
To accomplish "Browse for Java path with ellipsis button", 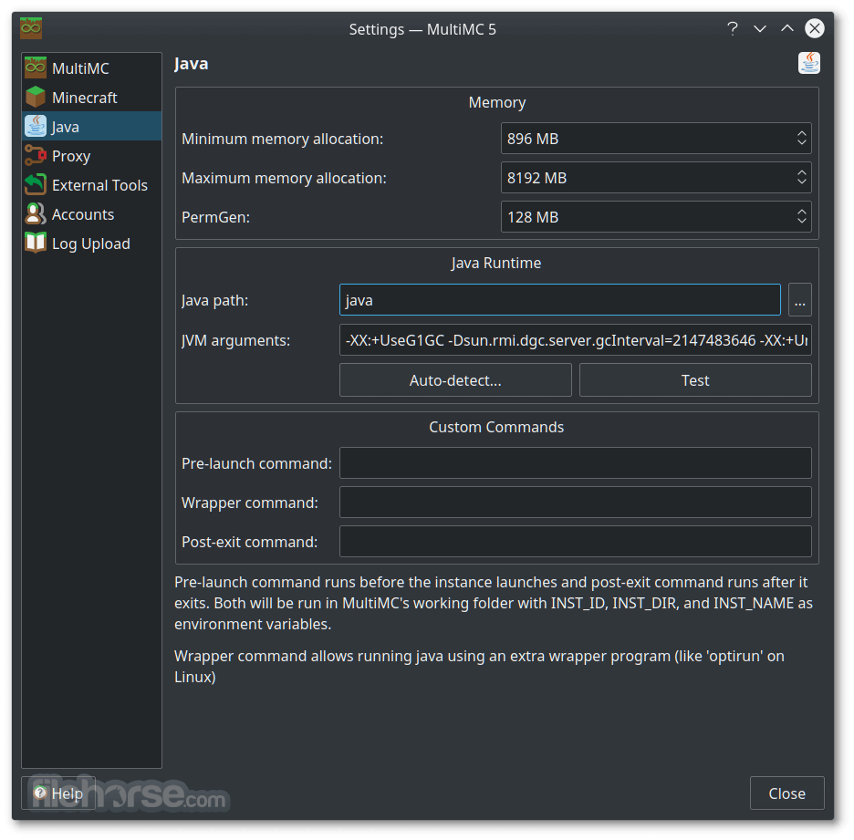I will (799, 299).
